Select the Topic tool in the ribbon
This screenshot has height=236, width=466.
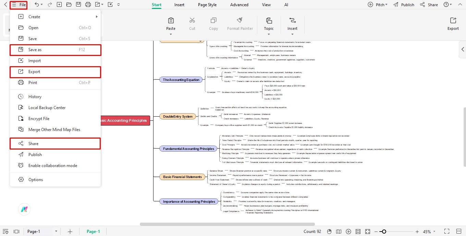pyautogui.click(x=269, y=24)
